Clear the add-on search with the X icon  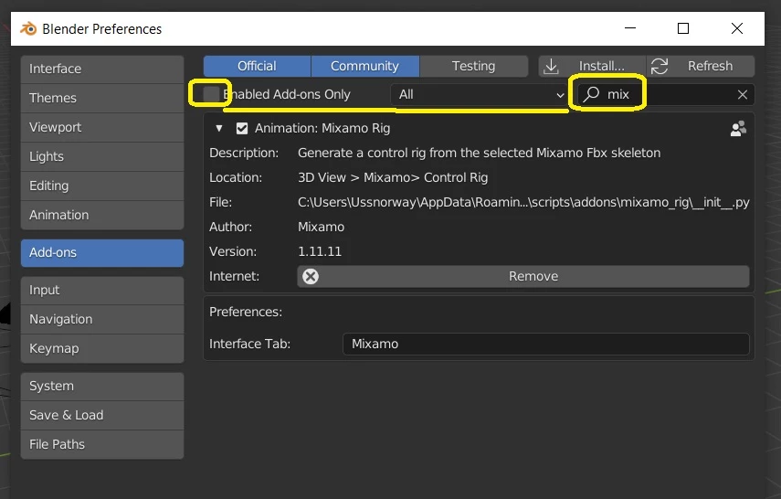tap(742, 95)
